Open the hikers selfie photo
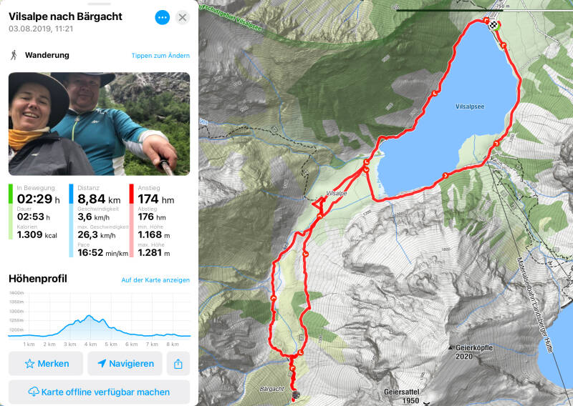Viewport: 573px width, 406px height. [x=99, y=124]
